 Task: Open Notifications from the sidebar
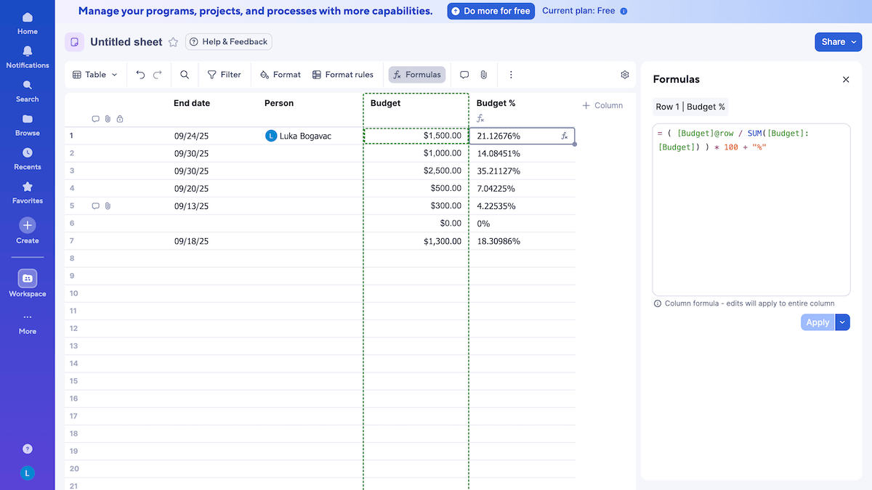pos(27,56)
